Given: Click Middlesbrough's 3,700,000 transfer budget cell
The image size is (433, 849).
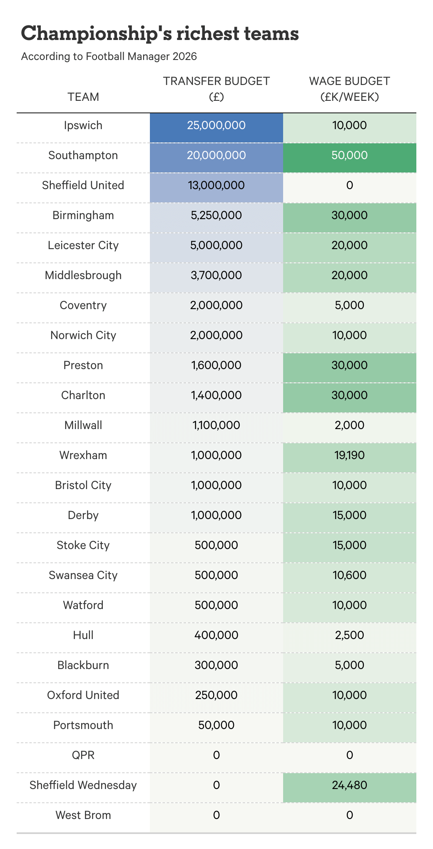Looking at the screenshot, I should 216,275.
